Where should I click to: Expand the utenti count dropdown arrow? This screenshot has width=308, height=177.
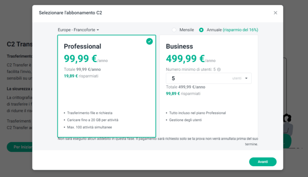click(246, 78)
